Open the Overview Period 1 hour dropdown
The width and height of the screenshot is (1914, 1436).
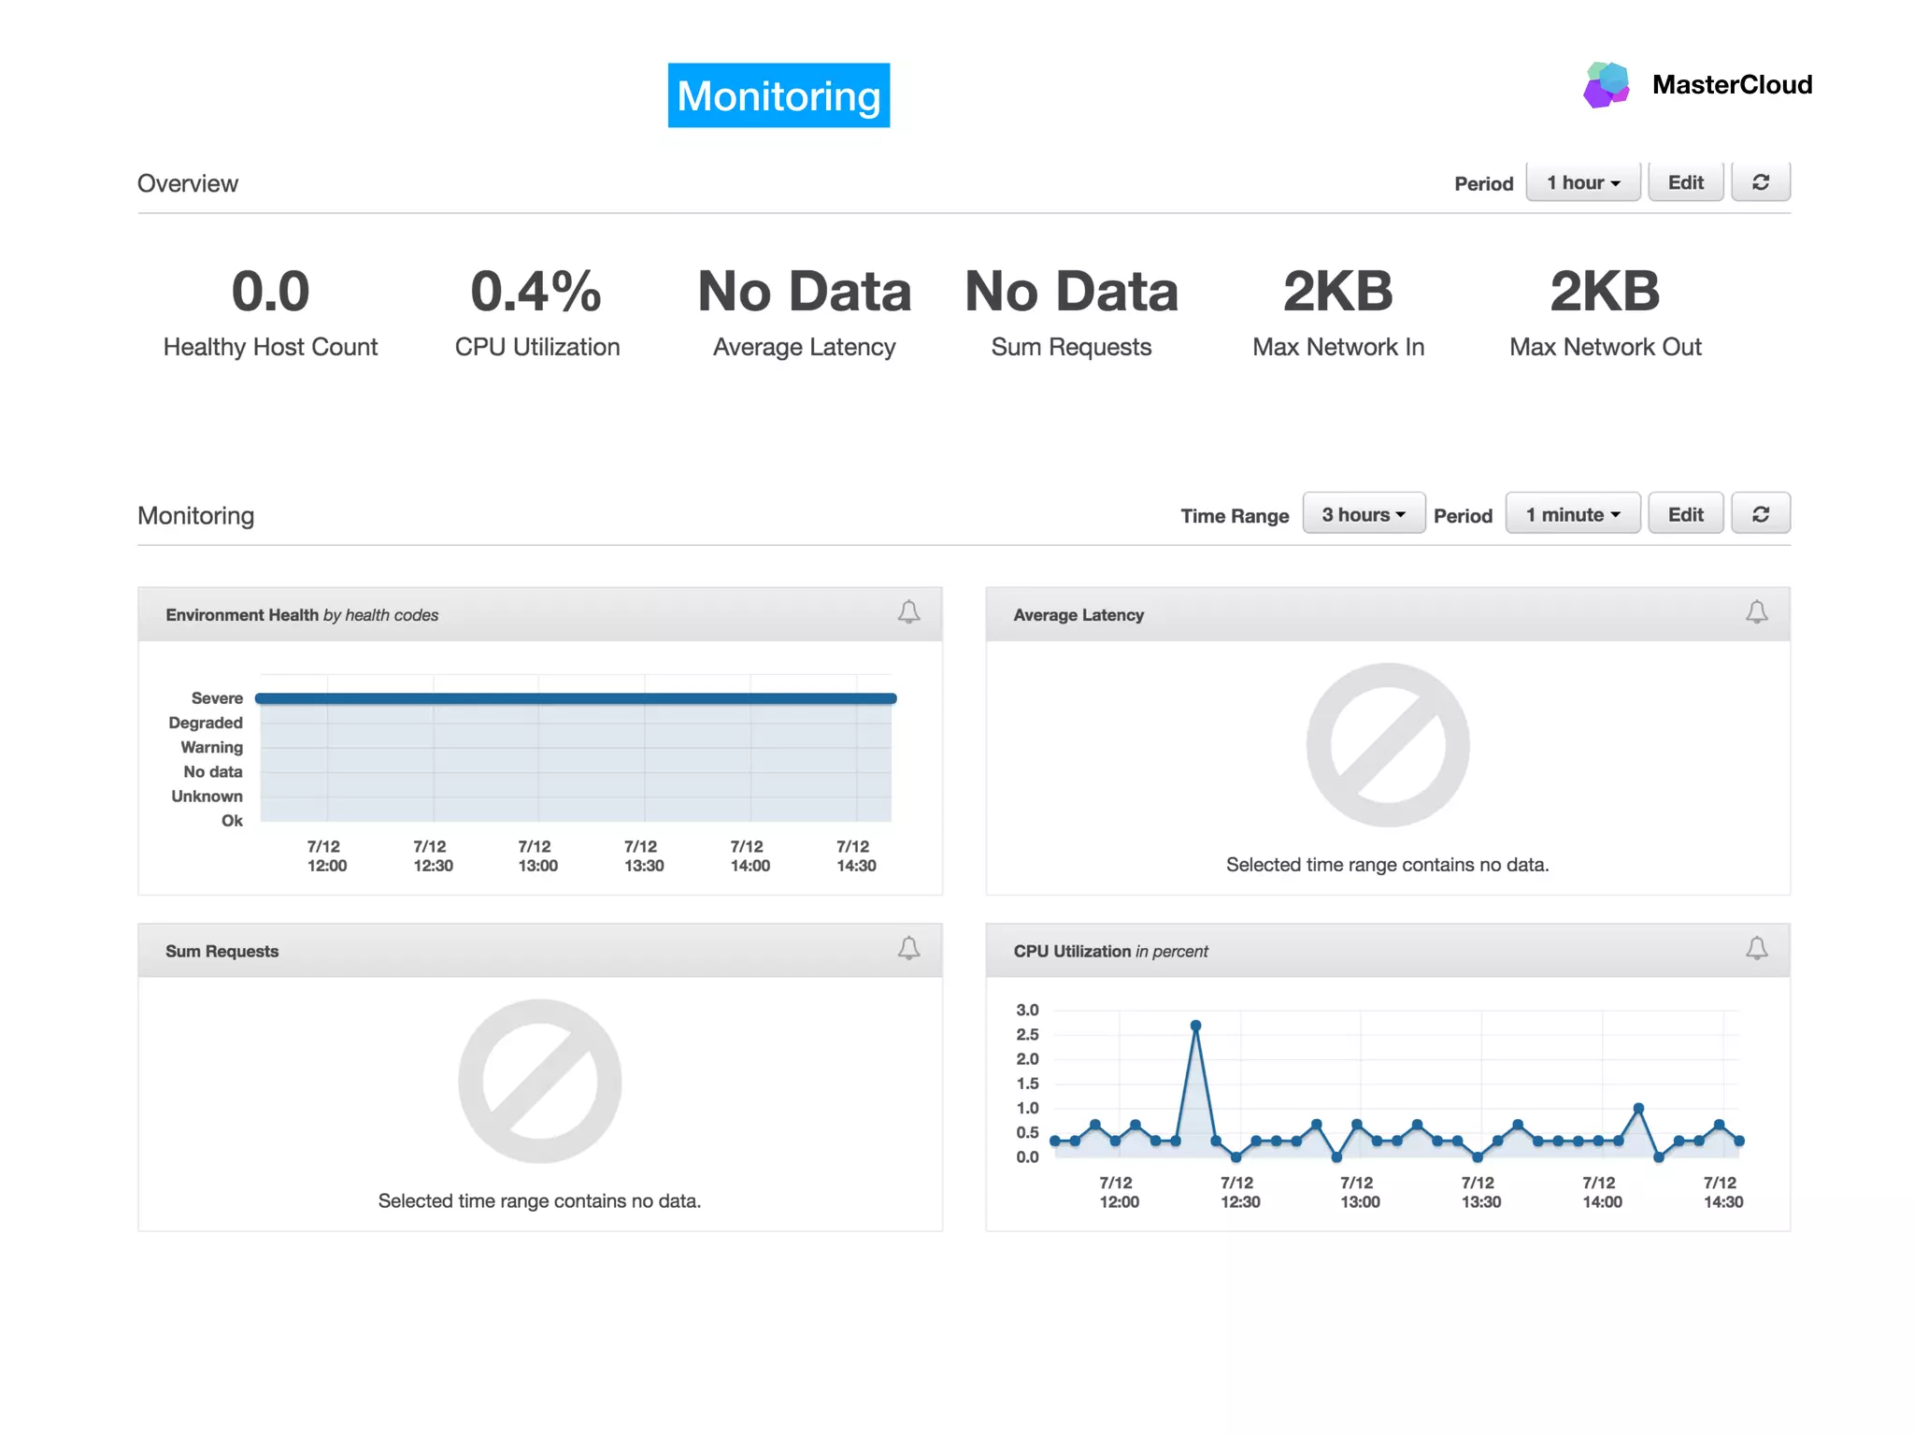coord(1583,182)
